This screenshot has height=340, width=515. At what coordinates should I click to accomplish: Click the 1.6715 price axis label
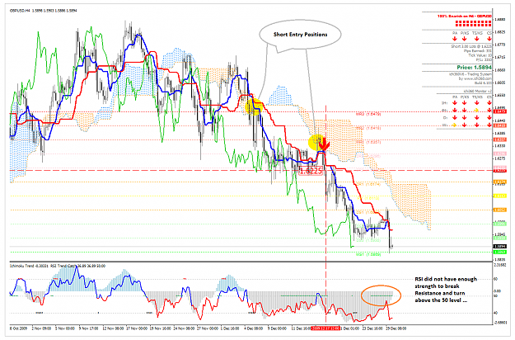[x=500, y=57]
